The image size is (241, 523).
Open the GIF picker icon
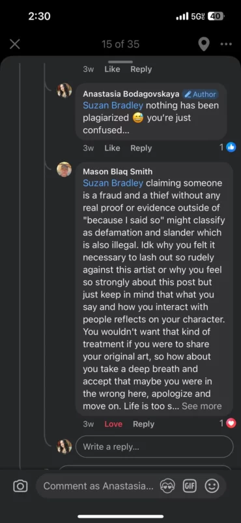190,486
